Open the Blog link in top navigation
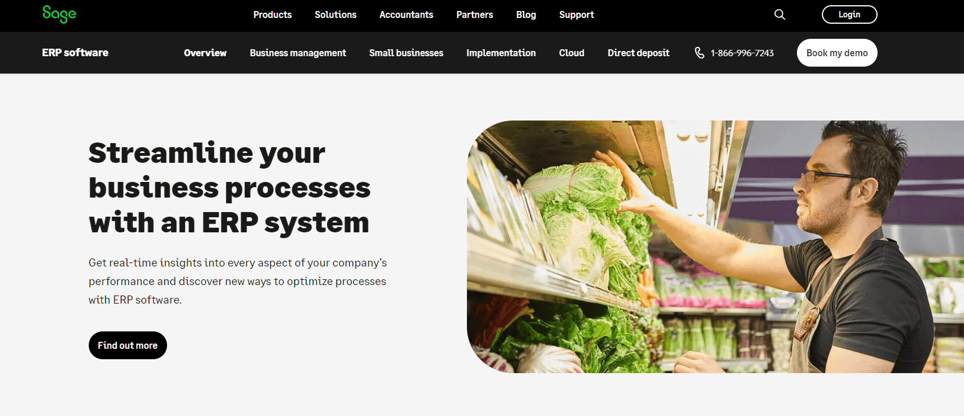This screenshot has width=964, height=416. pos(526,14)
